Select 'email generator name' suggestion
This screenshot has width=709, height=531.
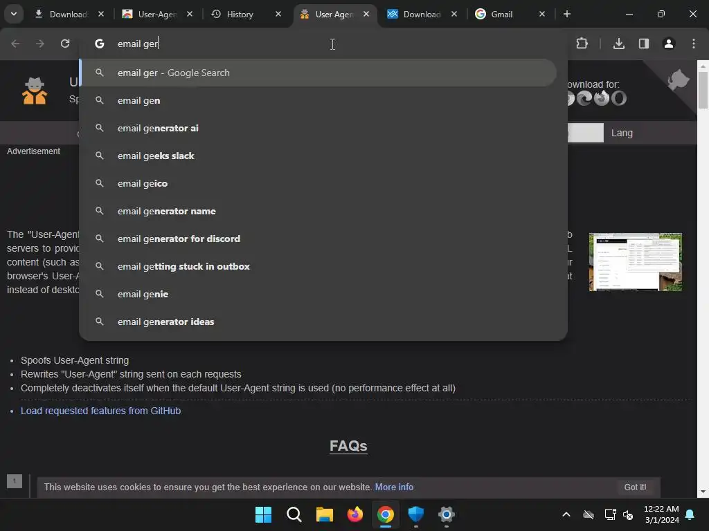[318, 211]
